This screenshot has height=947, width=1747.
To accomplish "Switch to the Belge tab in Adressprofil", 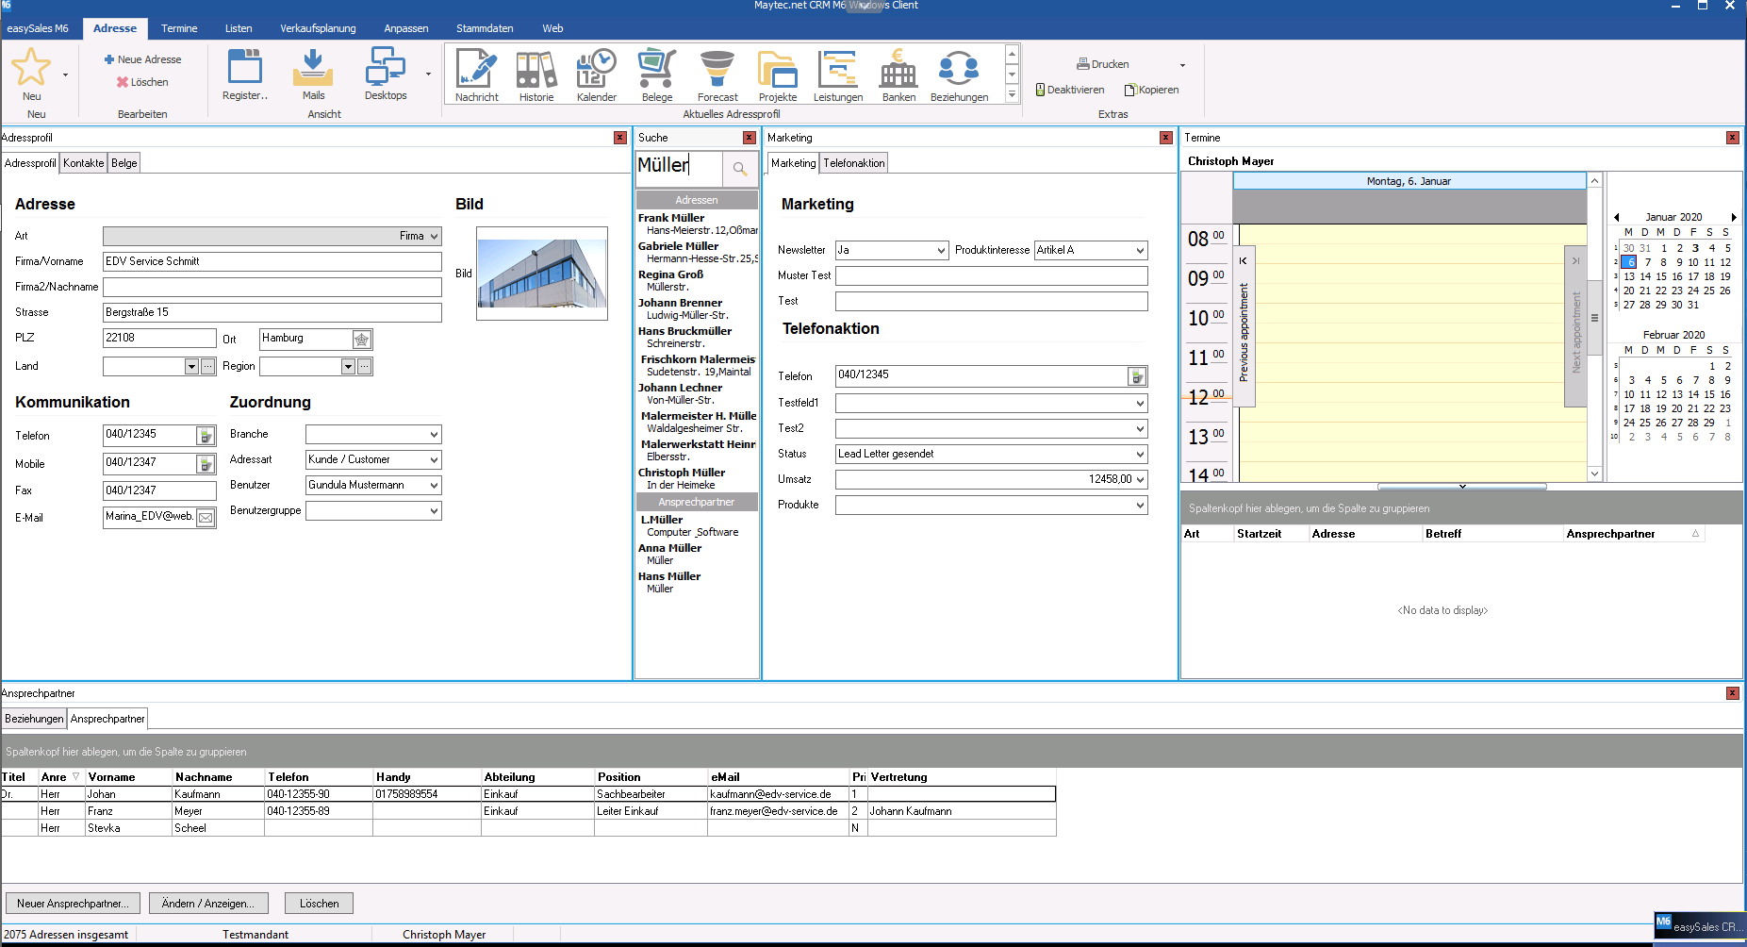I will coord(124,163).
